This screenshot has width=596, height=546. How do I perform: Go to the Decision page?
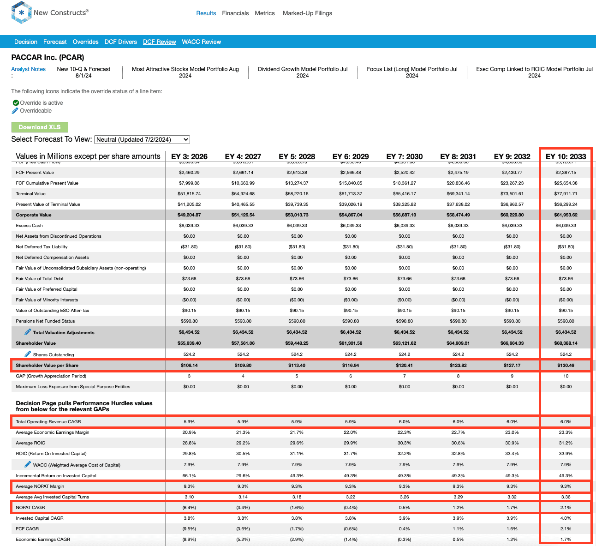tap(26, 42)
